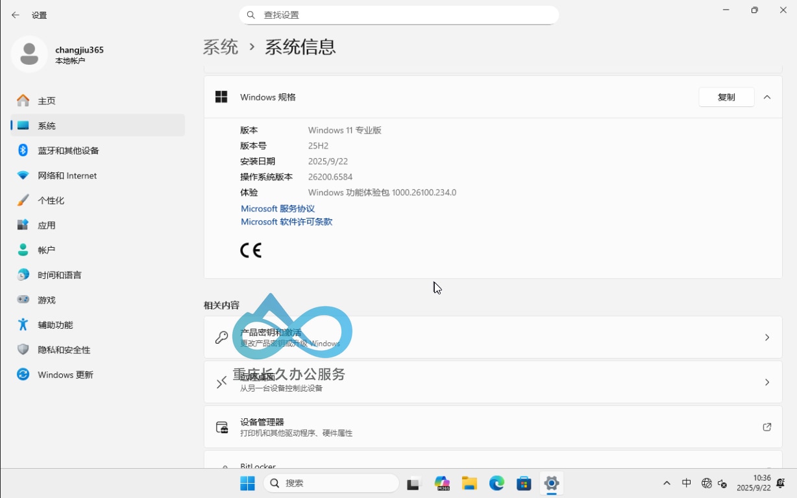Open Windows 更新 page

coord(97,375)
